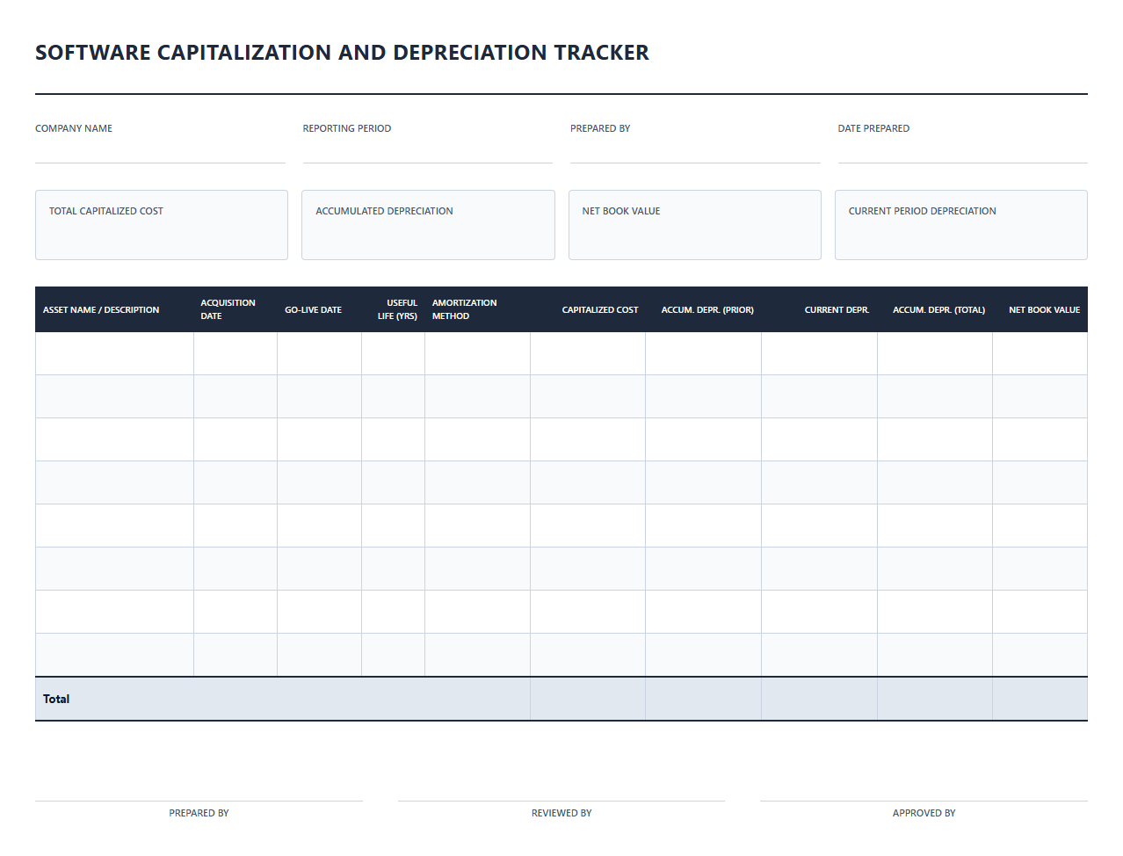Click the Accum. Depr. (Total) column header

pos(935,309)
